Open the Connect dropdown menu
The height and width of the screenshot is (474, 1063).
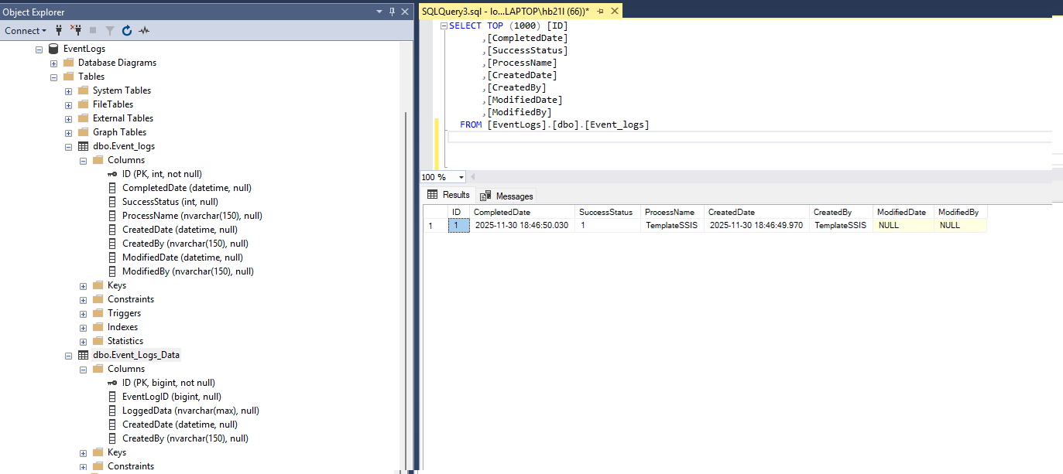pos(25,31)
